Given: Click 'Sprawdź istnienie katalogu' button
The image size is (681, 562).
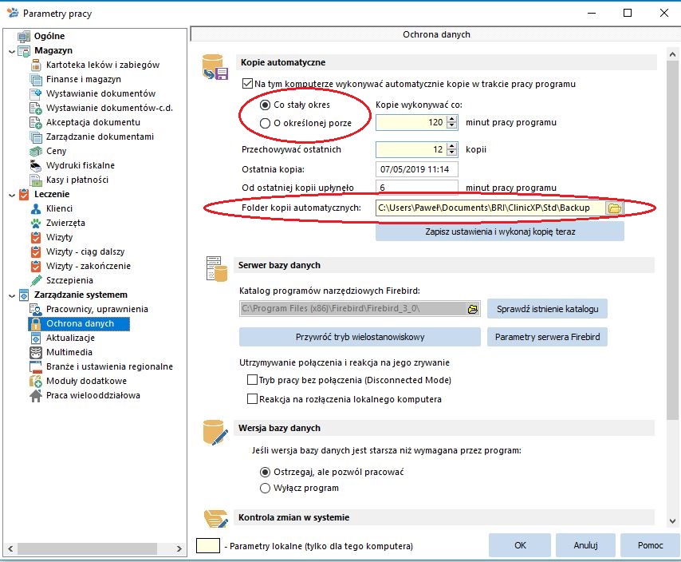Looking at the screenshot, I should pos(547,309).
